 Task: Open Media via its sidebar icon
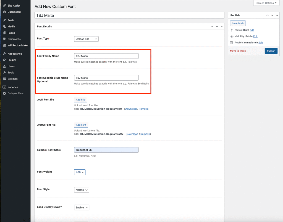tap(4, 27)
